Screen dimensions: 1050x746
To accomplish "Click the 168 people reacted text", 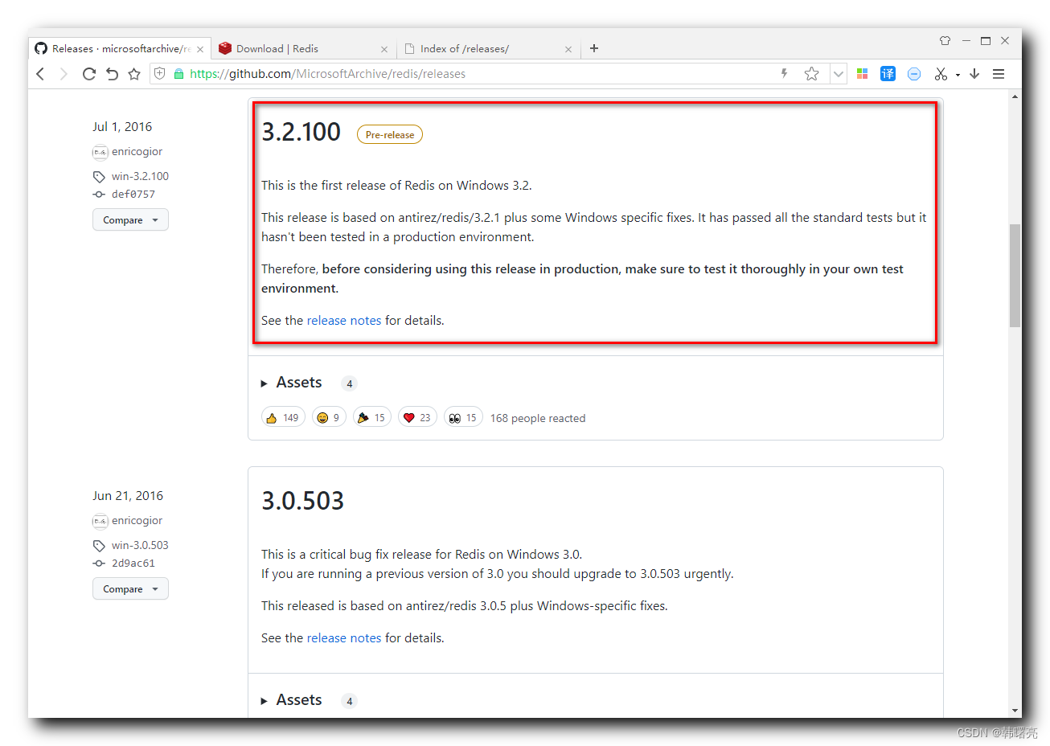I will (x=538, y=418).
